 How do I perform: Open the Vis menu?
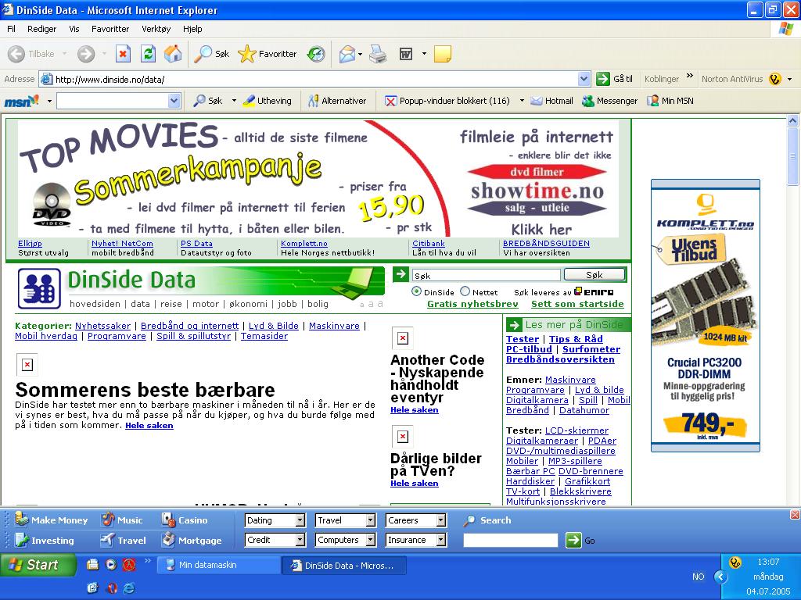[x=74, y=29]
